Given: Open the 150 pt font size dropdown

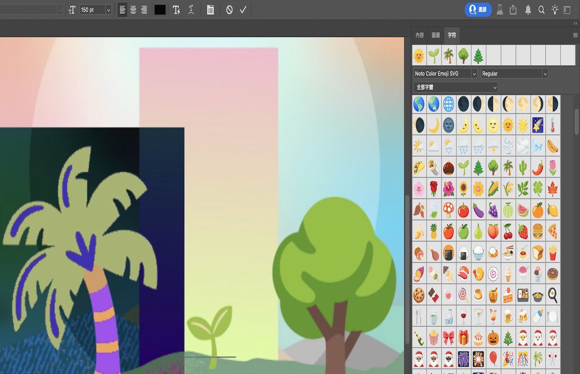Looking at the screenshot, I should pos(108,10).
